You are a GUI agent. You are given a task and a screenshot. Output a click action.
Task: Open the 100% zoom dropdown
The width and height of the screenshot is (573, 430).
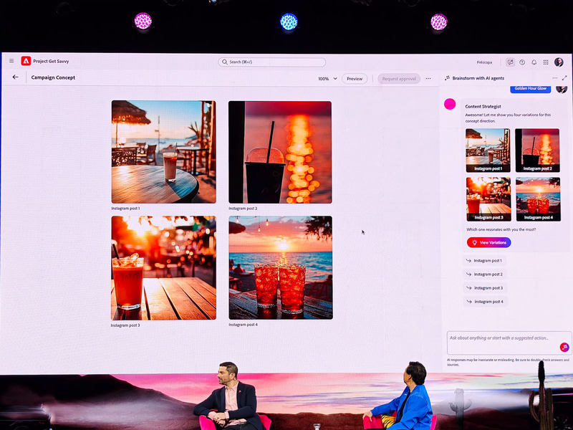327,79
